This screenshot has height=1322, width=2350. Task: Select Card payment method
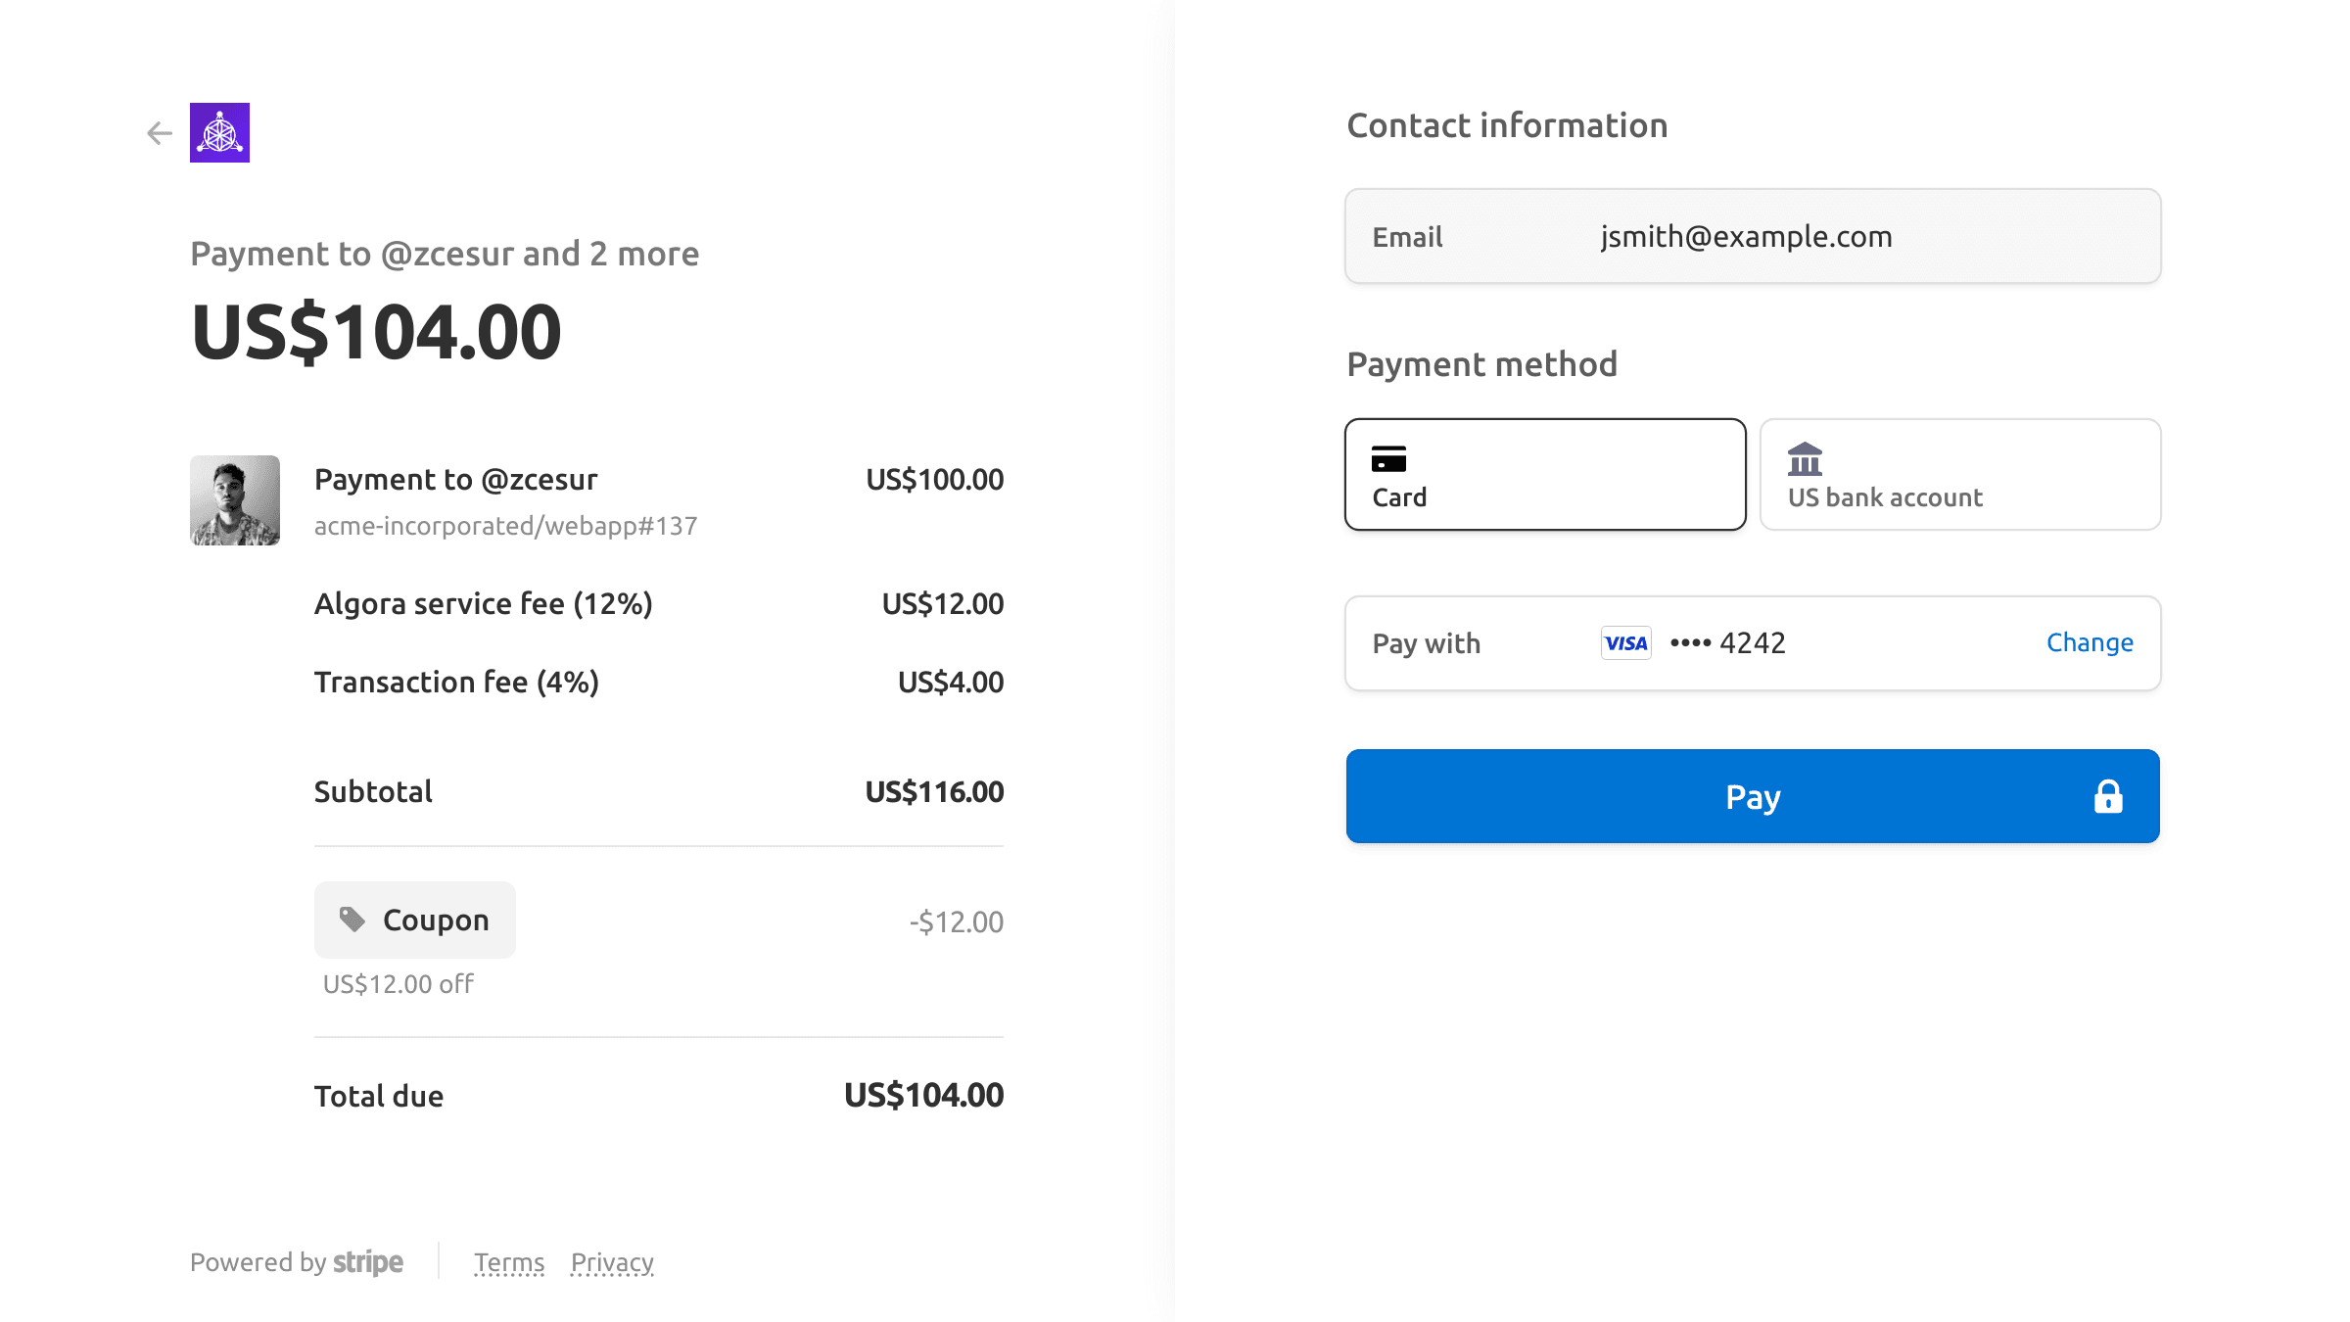tap(1545, 475)
